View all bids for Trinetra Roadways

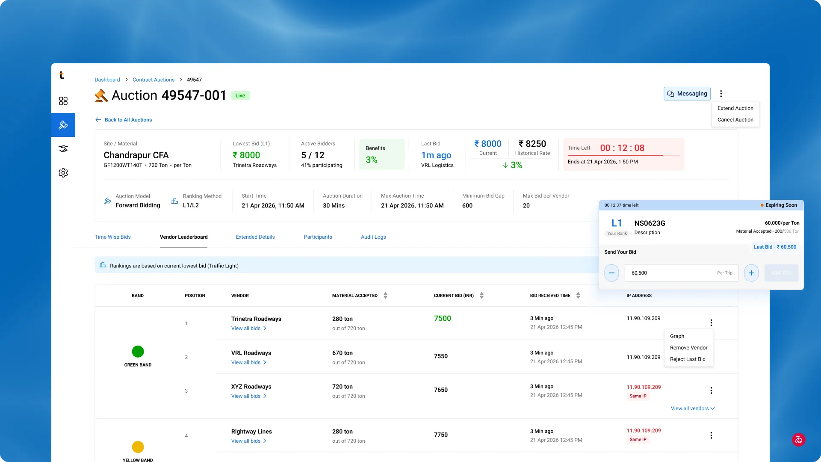coord(249,329)
